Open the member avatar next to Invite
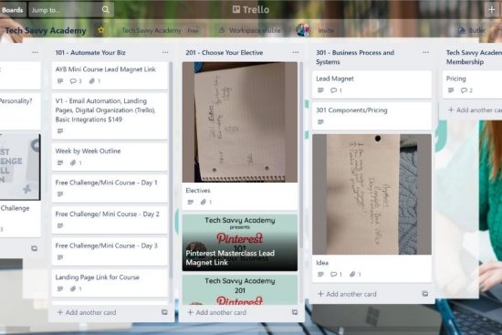The height and width of the screenshot is (335, 502). 303,30
